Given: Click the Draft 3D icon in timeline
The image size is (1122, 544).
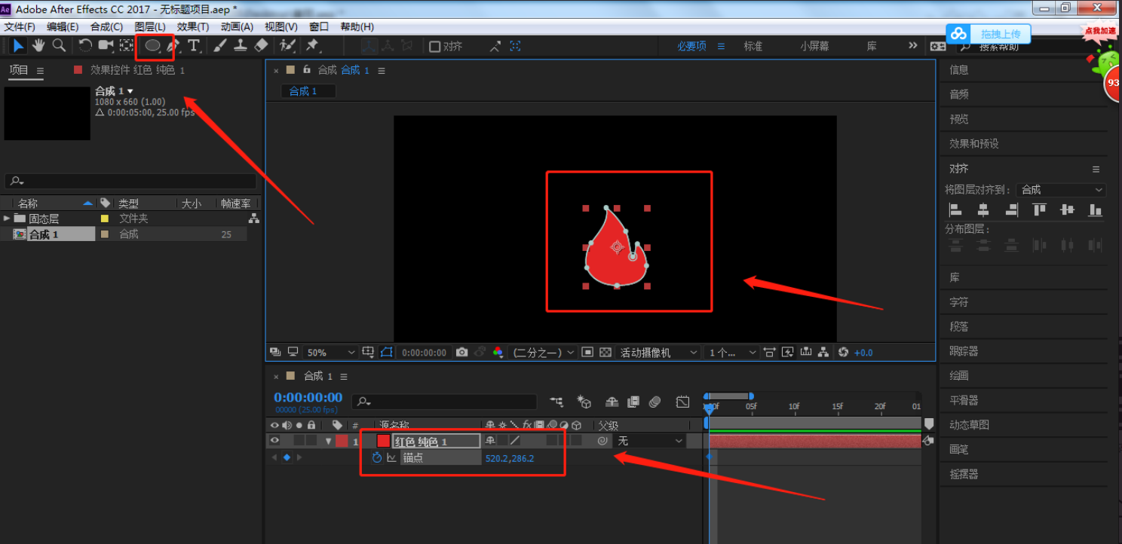Looking at the screenshot, I should [584, 402].
